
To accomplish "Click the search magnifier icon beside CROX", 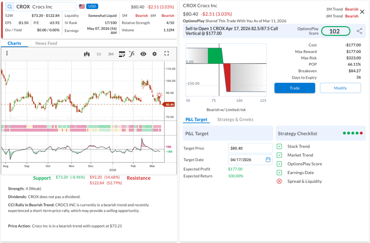I will tap(9, 6).
